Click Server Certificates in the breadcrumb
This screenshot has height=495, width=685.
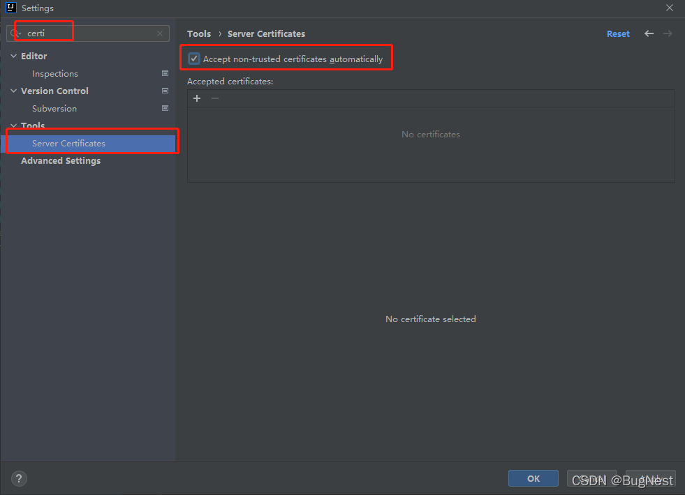pos(266,33)
